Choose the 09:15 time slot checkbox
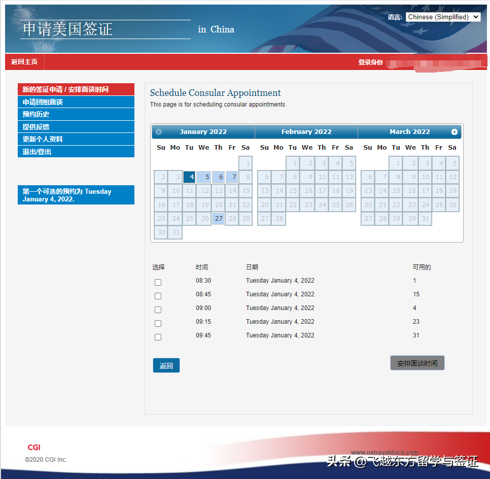Image resolution: width=490 pixels, height=479 pixels. (158, 324)
